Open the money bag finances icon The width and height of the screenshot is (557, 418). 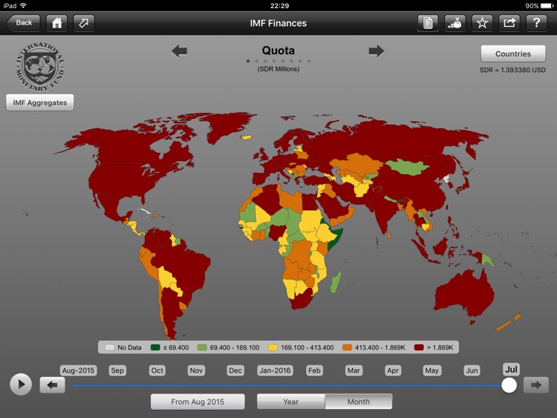[x=455, y=23]
